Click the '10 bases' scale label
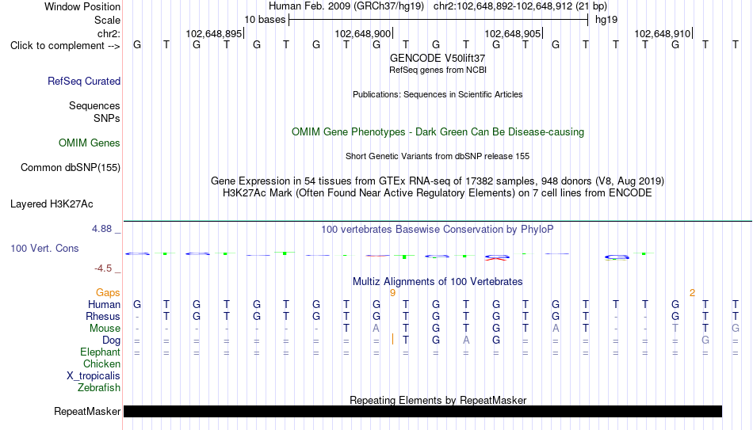The image size is (753, 430). point(265,20)
